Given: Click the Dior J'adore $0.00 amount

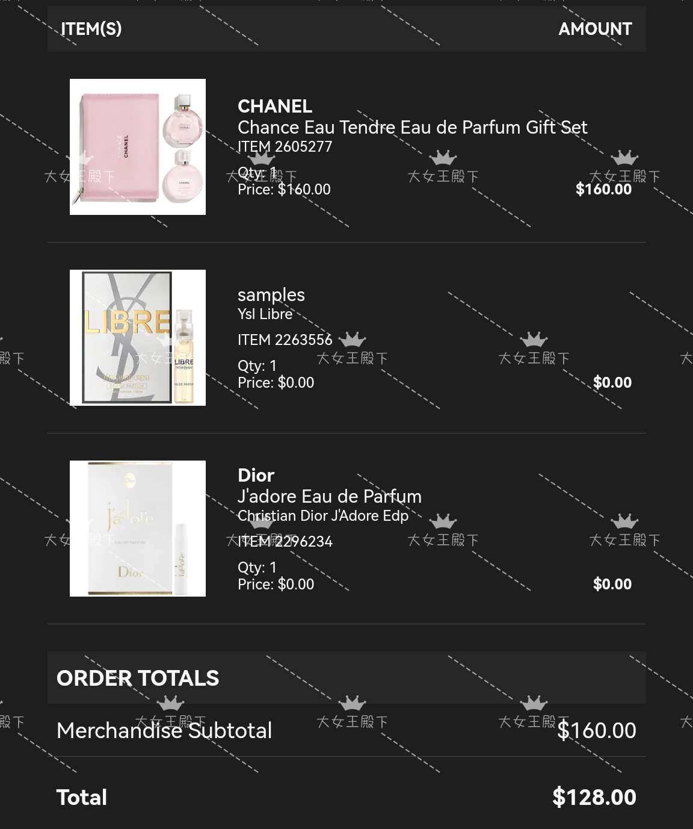Looking at the screenshot, I should click(x=612, y=585).
